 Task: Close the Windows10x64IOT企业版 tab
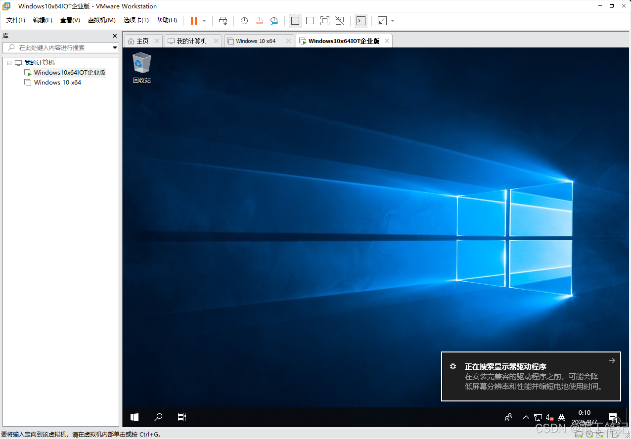point(387,41)
